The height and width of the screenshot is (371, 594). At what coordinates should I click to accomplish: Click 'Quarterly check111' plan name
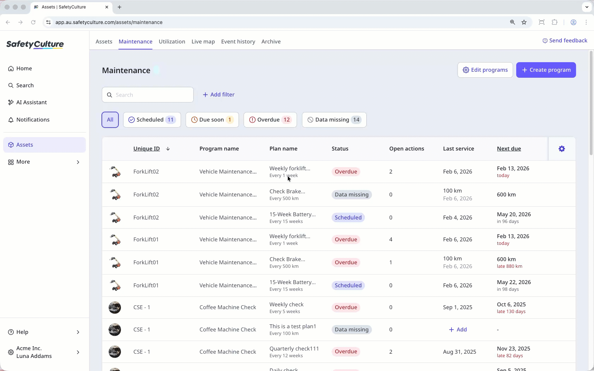point(294,349)
